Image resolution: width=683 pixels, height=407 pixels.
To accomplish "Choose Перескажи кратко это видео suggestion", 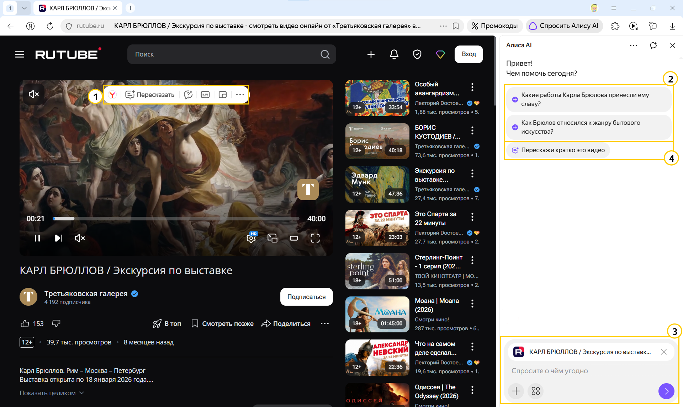I will click(558, 150).
